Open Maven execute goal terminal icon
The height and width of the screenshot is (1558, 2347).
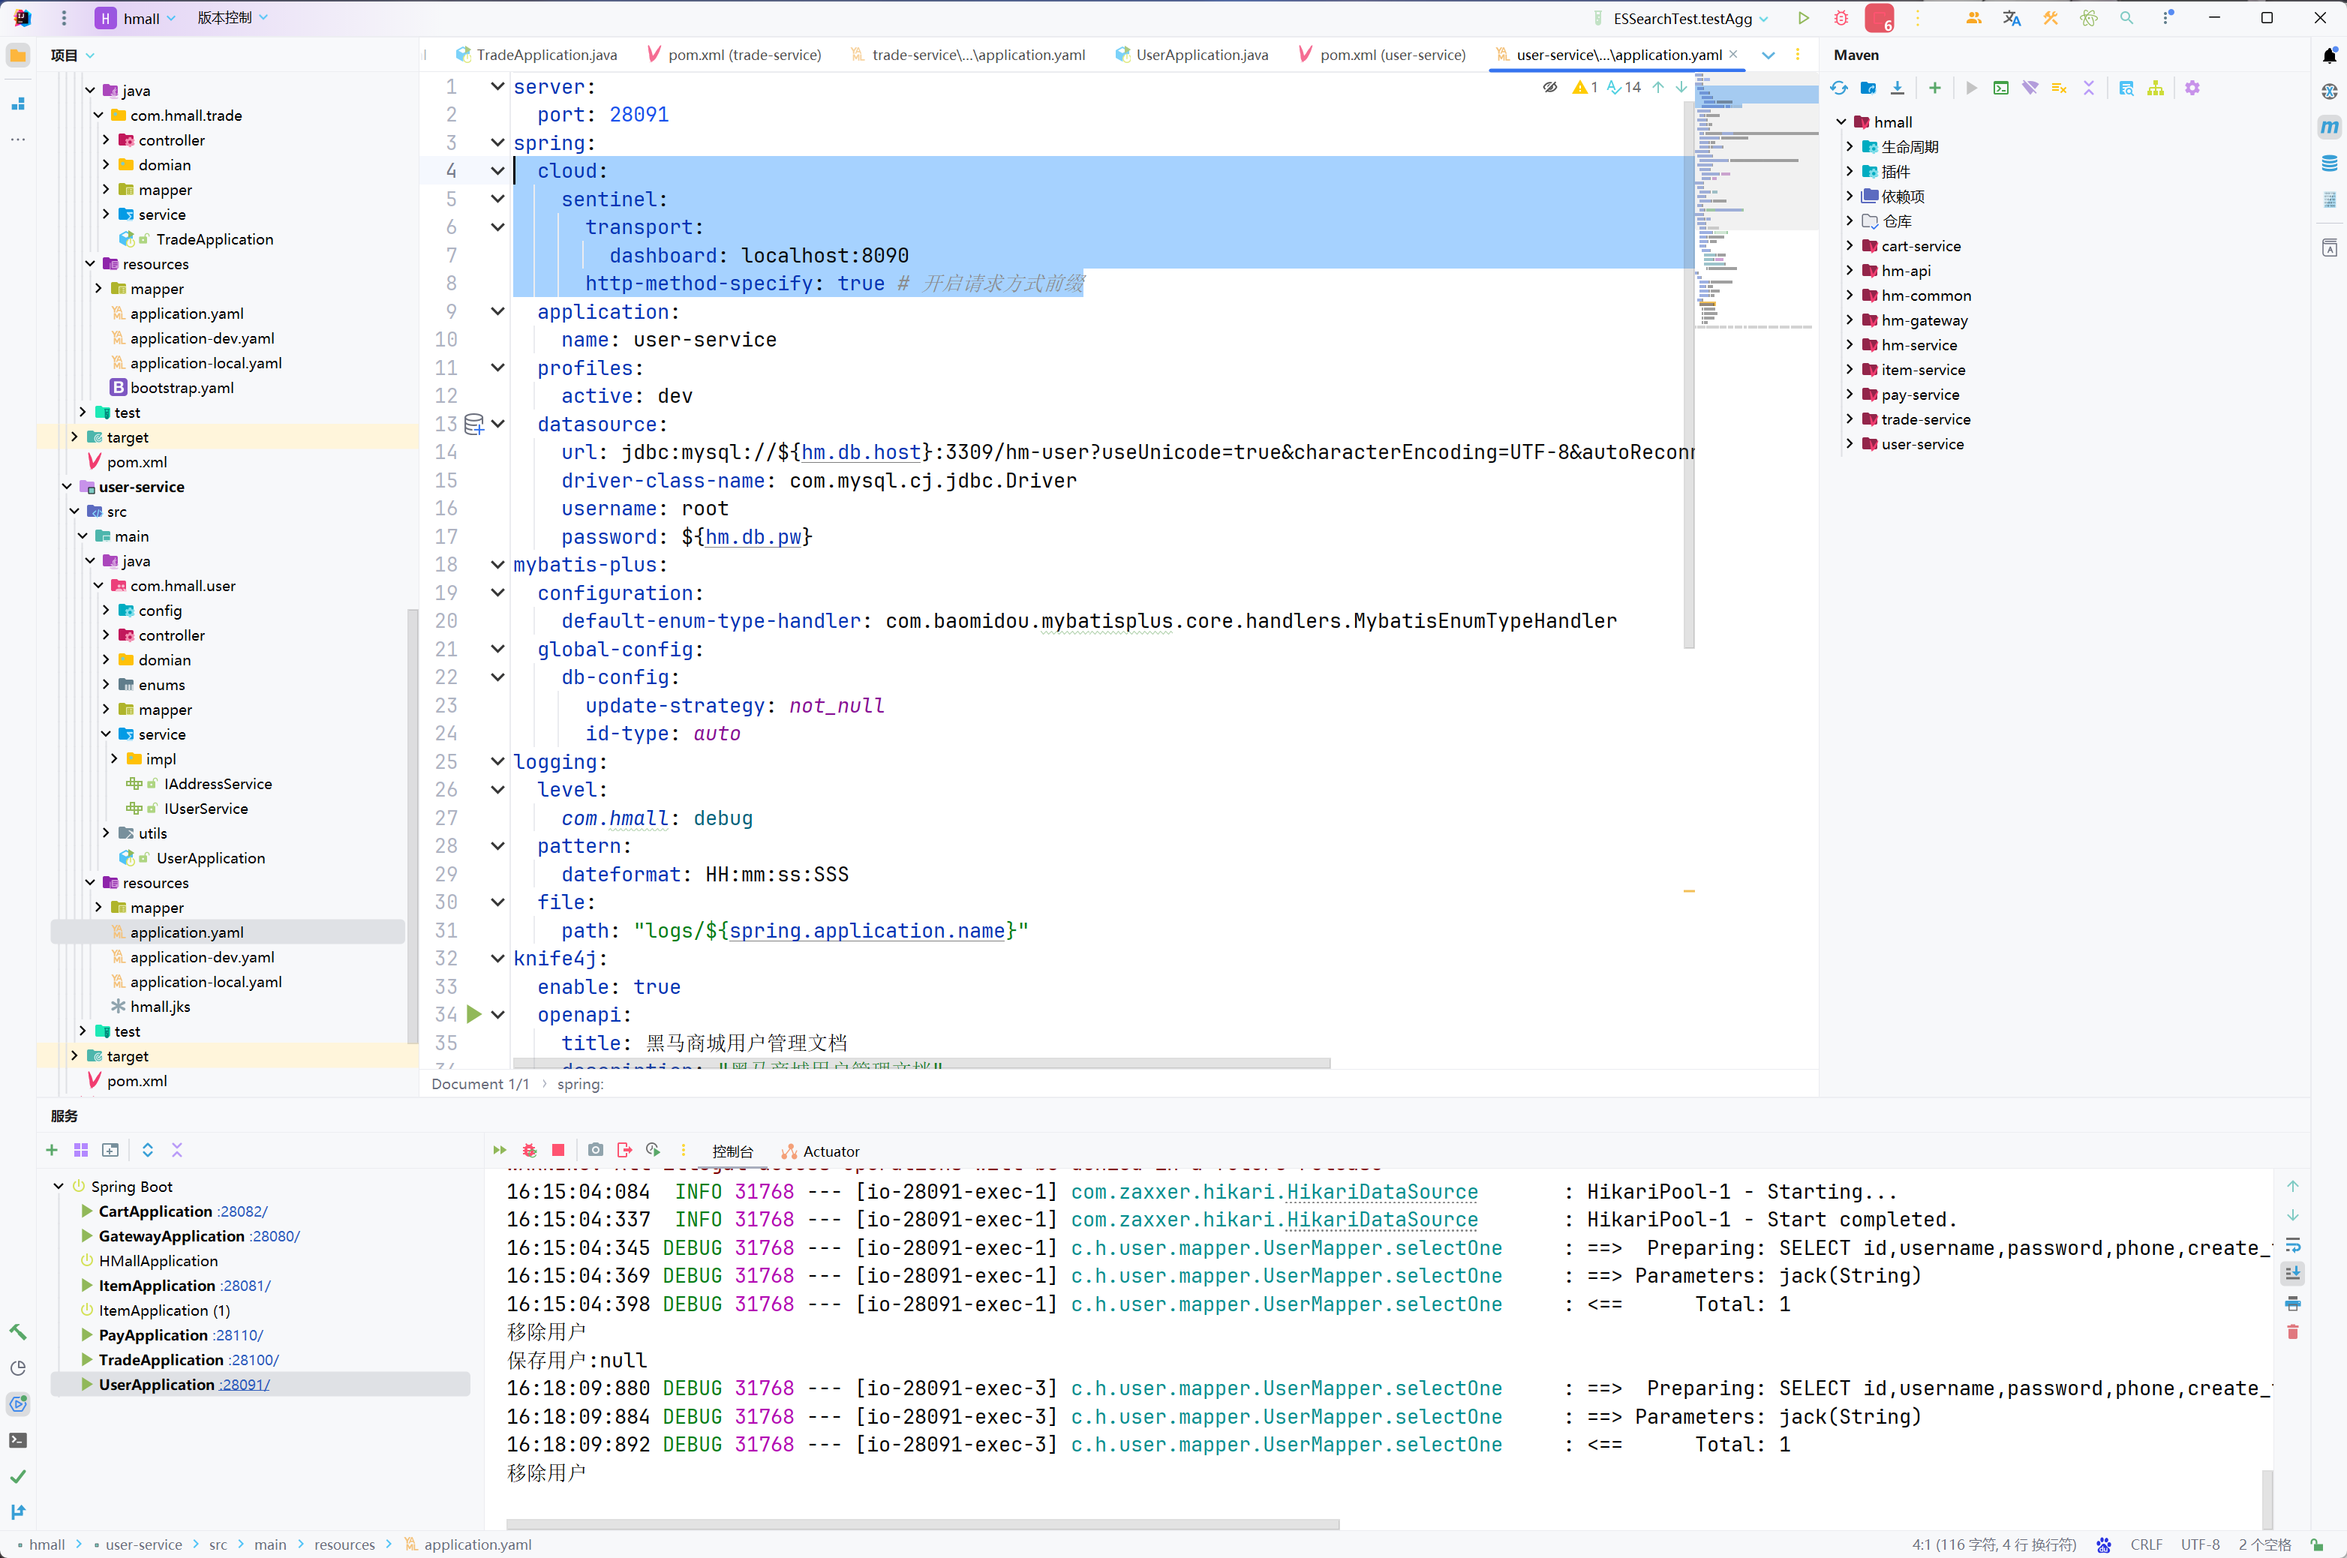click(x=2000, y=89)
